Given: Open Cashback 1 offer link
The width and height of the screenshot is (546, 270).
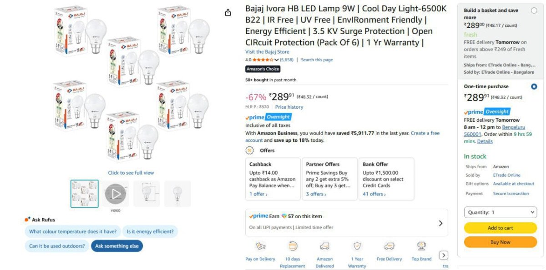Looking at the screenshot, I should (258, 194).
